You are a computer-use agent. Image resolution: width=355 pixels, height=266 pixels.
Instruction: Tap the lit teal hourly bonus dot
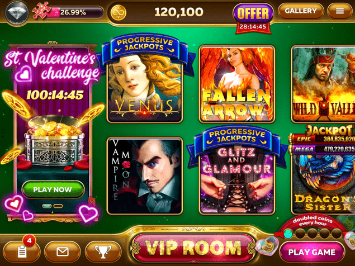pos(288,234)
